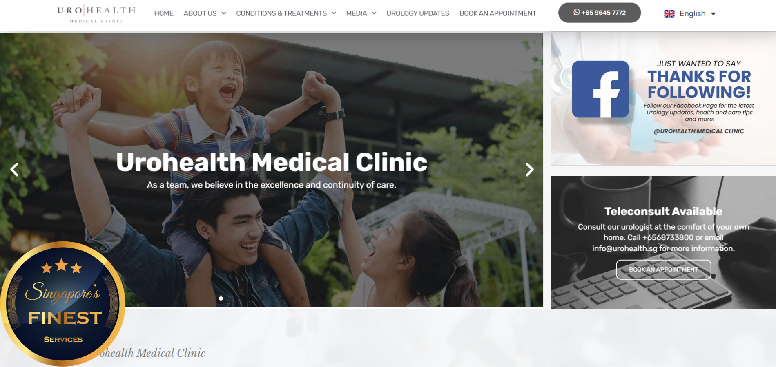Open the English language dropdown arrow
The width and height of the screenshot is (776, 367).
713,14
